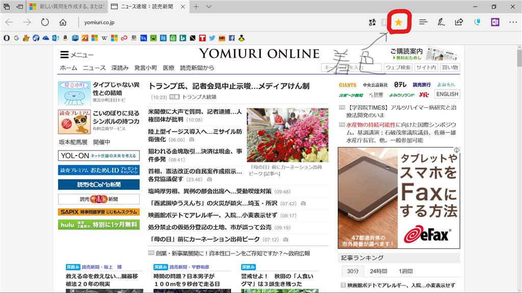Toggle reading view book icon
The width and height of the screenshot is (522, 293).
[x=384, y=22]
